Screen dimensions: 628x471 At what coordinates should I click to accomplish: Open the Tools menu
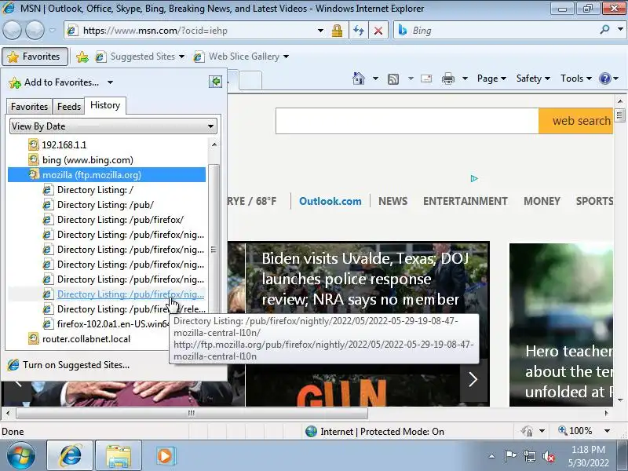coord(576,78)
